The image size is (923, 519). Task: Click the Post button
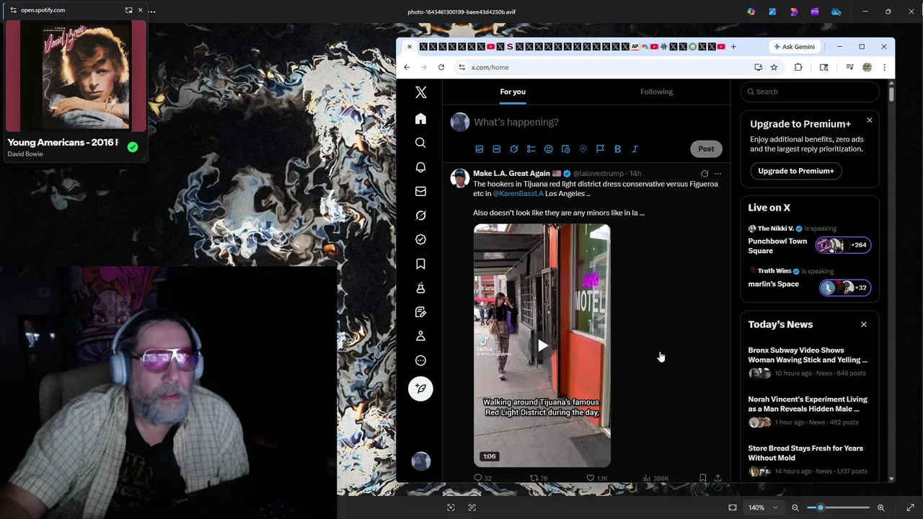[706, 149]
